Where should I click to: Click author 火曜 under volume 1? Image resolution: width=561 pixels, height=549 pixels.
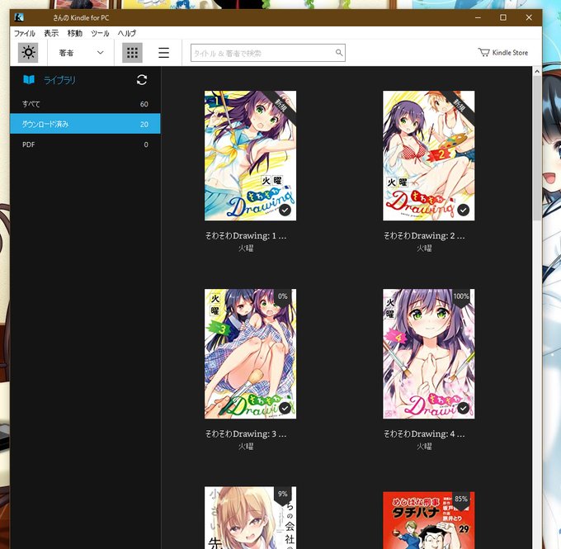[246, 248]
